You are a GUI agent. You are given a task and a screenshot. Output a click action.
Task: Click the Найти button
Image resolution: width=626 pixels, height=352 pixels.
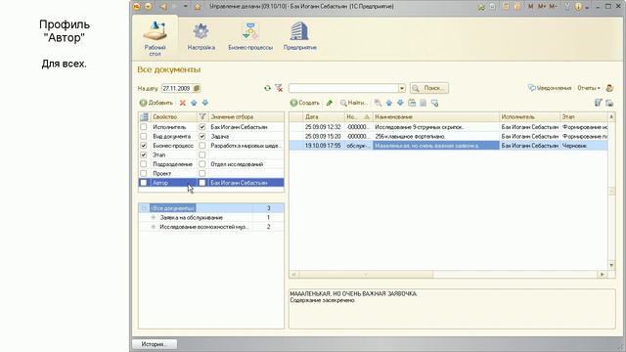coord(353,103)
